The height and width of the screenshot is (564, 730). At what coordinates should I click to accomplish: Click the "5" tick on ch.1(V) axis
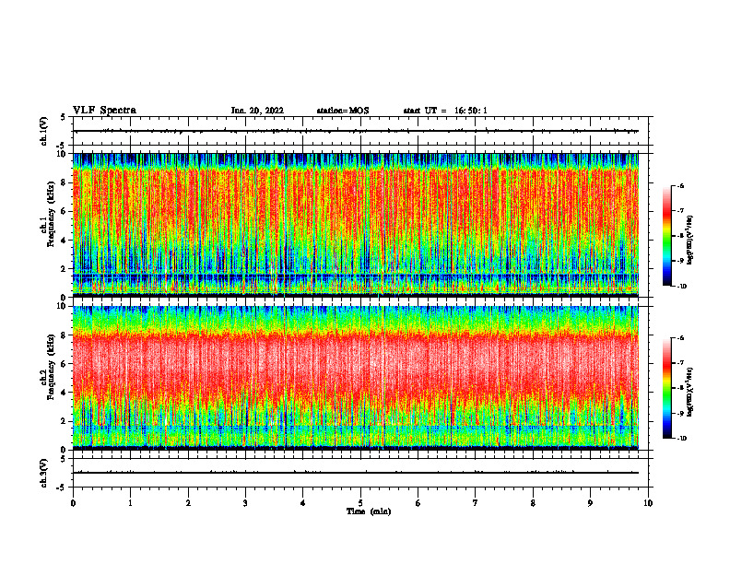tap(64, 117)
